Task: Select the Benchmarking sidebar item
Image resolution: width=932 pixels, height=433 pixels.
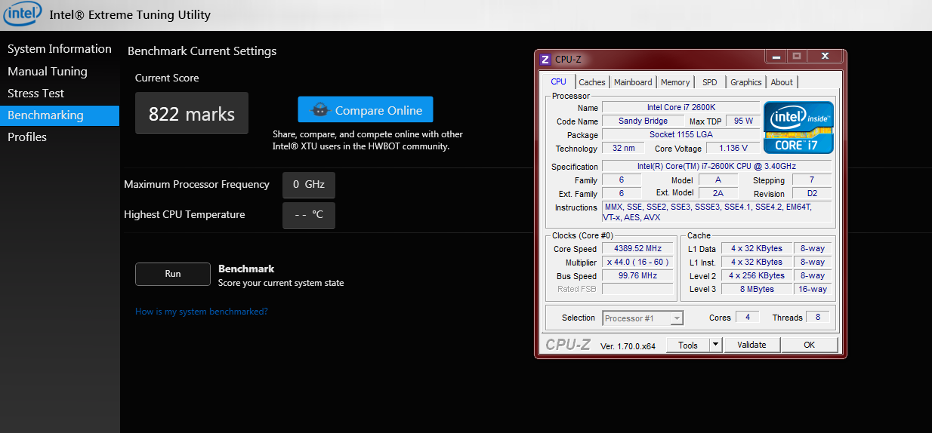Action: point(60,115)
